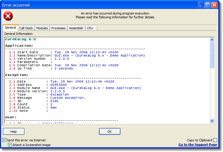Click the '2.1 Date' exception row

[62, 82]
